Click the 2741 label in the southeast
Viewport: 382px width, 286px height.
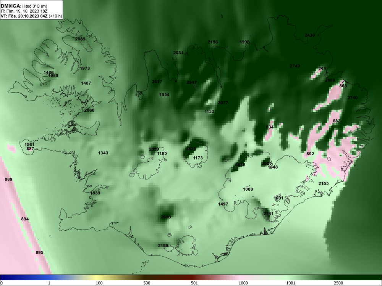pyautogui.click(x=269, y=214)
